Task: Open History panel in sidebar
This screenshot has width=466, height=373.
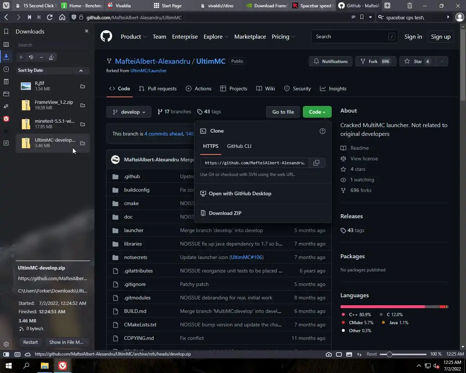Action: [x=6, y=69]
